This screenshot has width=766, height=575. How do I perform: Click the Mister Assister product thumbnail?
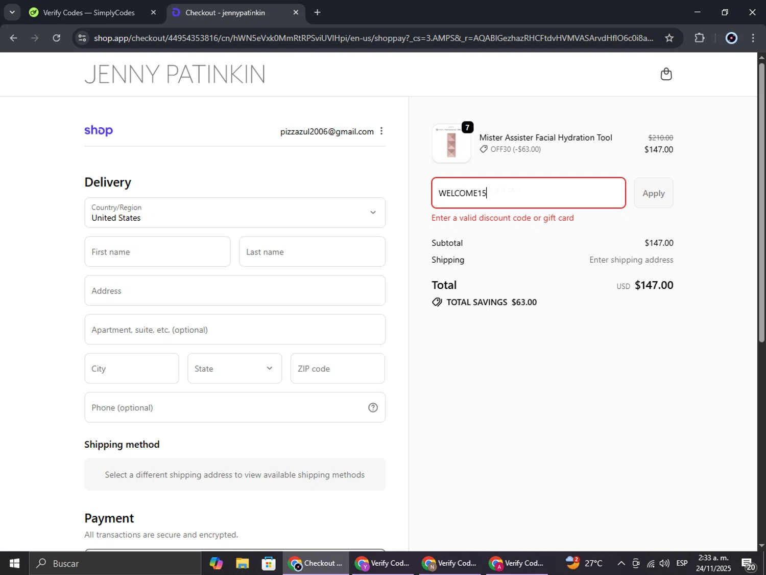pos(451,144)
